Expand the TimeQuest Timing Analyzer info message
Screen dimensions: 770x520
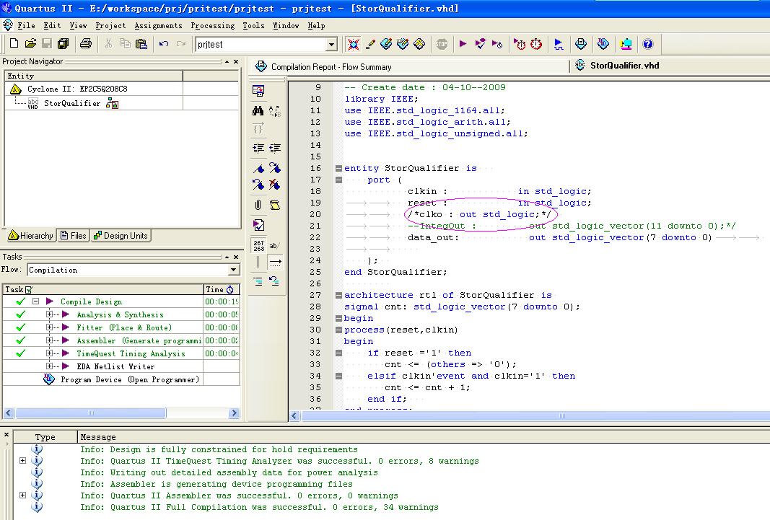22,461
